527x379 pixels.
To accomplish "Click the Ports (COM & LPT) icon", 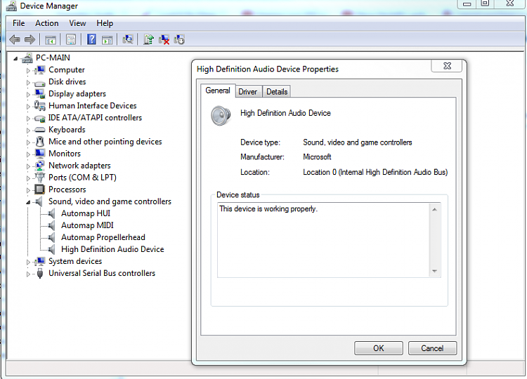I will [39, 178].
